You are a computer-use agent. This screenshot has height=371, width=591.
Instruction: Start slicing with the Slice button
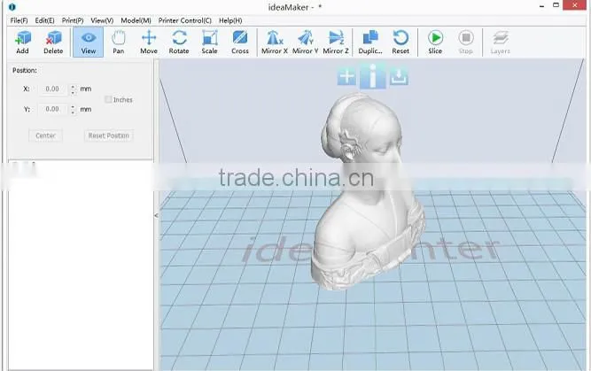(x=435, y=42)
